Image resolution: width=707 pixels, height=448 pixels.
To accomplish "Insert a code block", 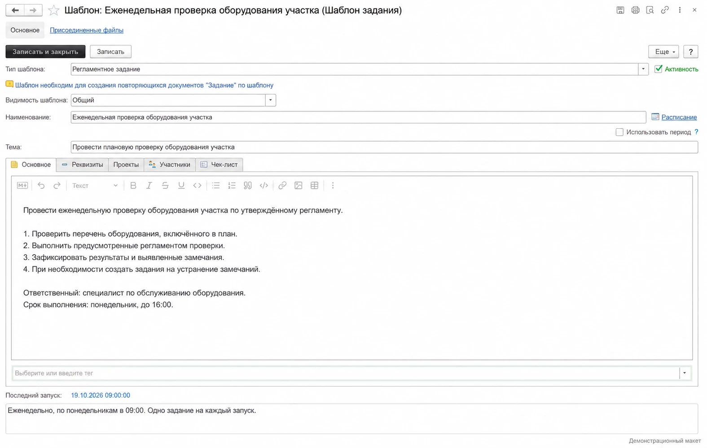I will pyautogui.click(x=264, y=186).
